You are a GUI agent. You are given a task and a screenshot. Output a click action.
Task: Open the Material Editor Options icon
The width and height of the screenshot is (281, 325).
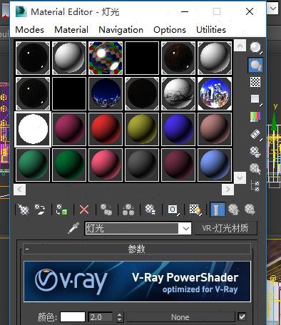pyautogui.click(x=255, y=152)
